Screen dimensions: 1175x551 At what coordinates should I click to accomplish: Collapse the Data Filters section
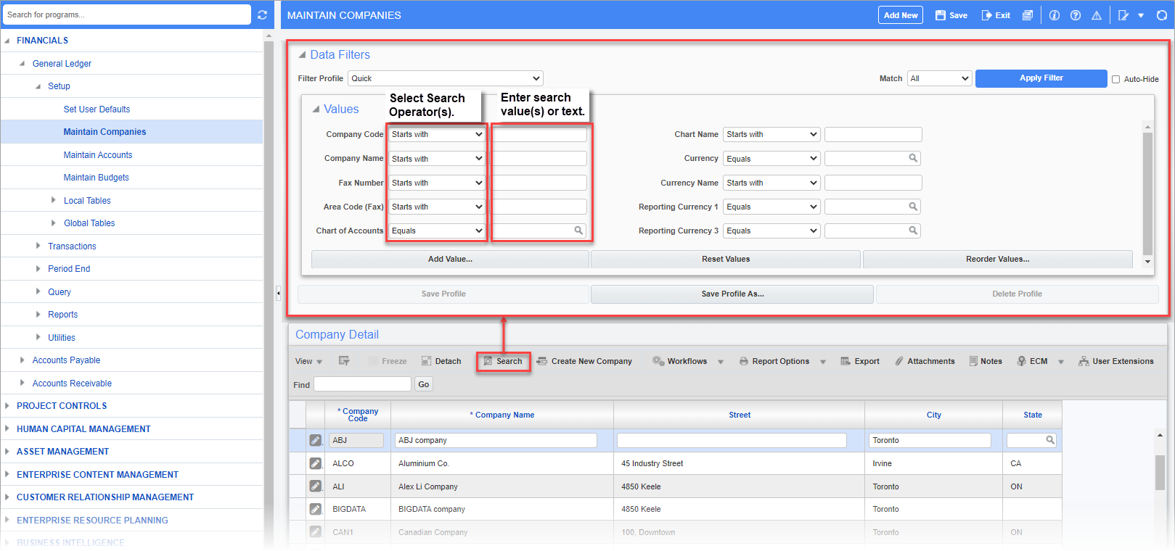click(302, 54)
